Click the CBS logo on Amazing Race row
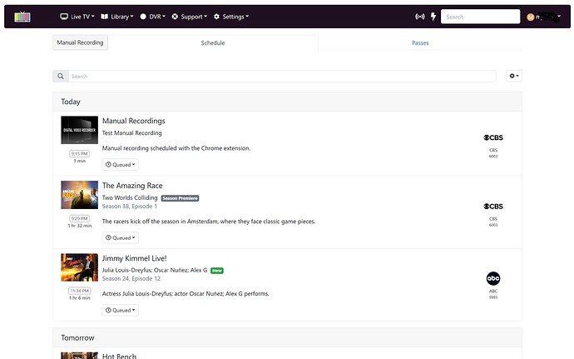The height and width of the screenshot is (359, 574). click(x=493, y=207)
